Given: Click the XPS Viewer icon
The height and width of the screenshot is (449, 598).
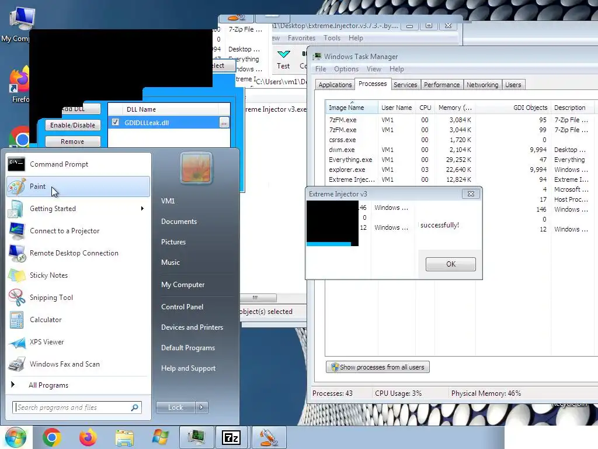Looking at the screenshot, I should 17,342.
